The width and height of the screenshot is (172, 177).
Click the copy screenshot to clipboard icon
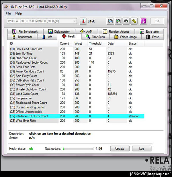[118, 21]
